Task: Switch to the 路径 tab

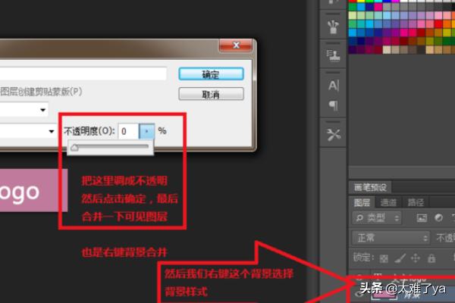Action: 416,202
